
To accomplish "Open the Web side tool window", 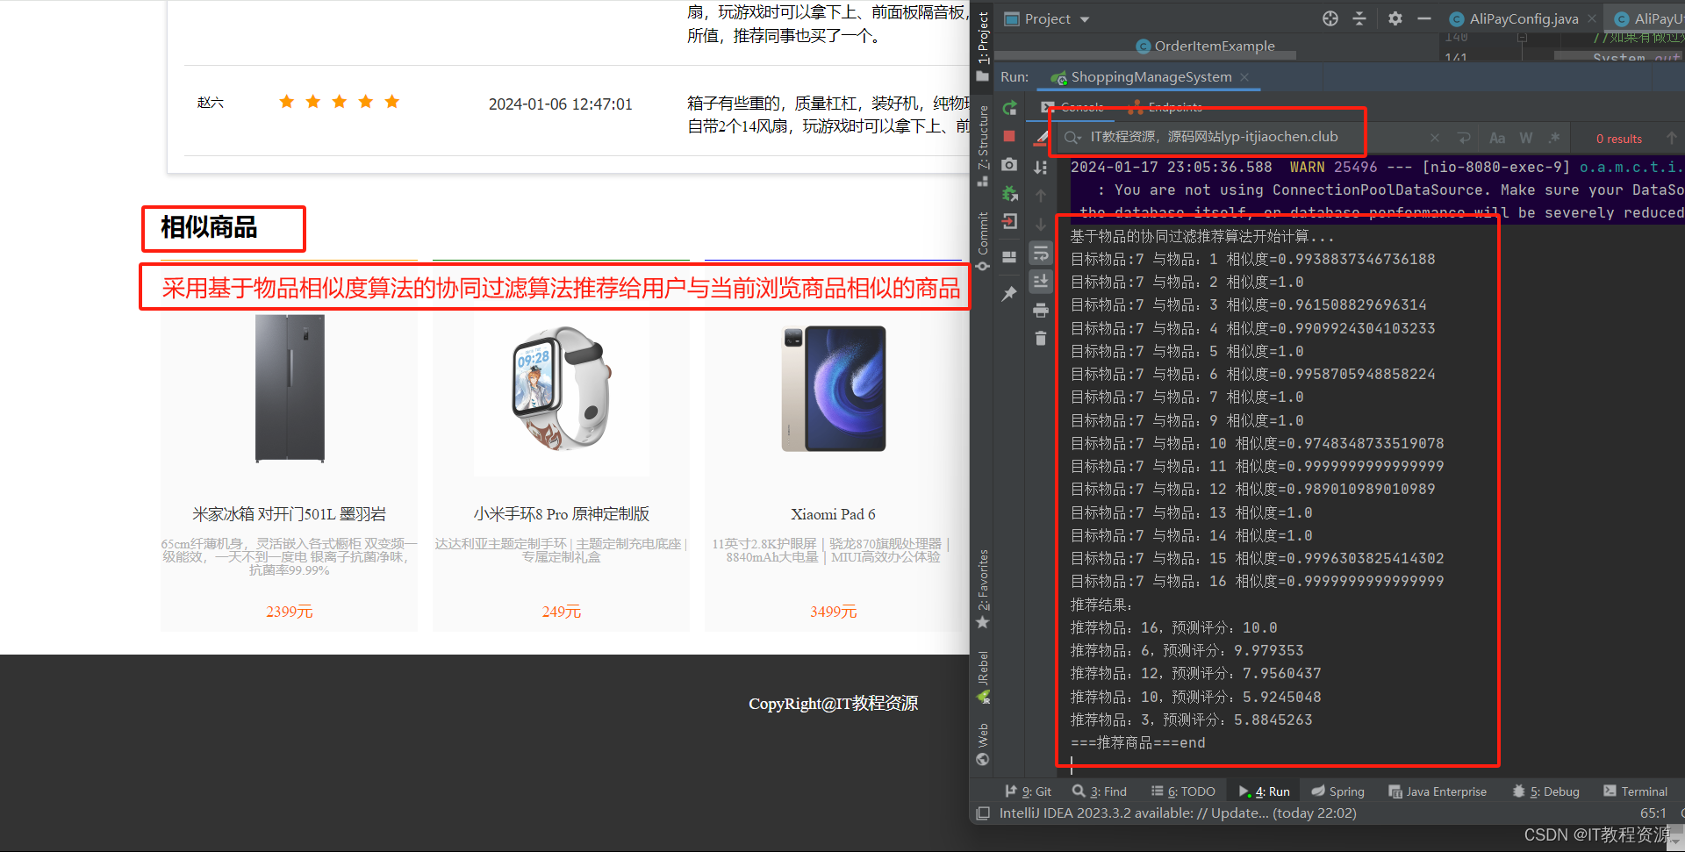I will pos(983,744).
